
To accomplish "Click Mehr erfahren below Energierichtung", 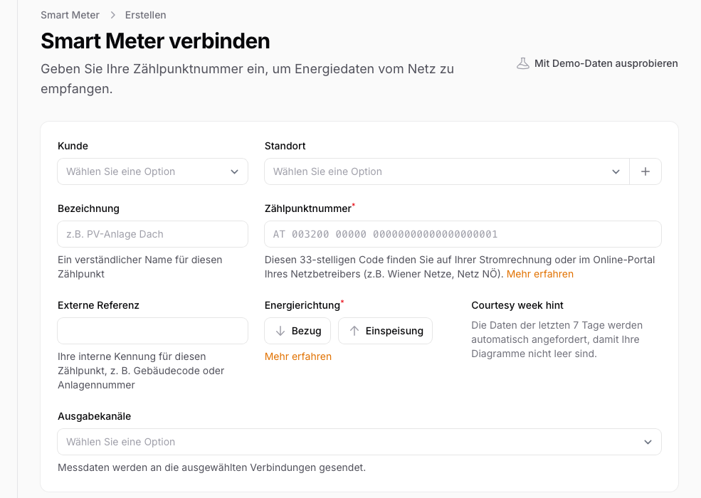I will (x=297, y=356).
